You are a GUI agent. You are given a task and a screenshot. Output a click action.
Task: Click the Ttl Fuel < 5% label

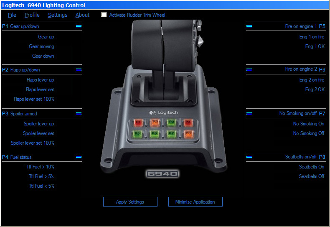41,186
